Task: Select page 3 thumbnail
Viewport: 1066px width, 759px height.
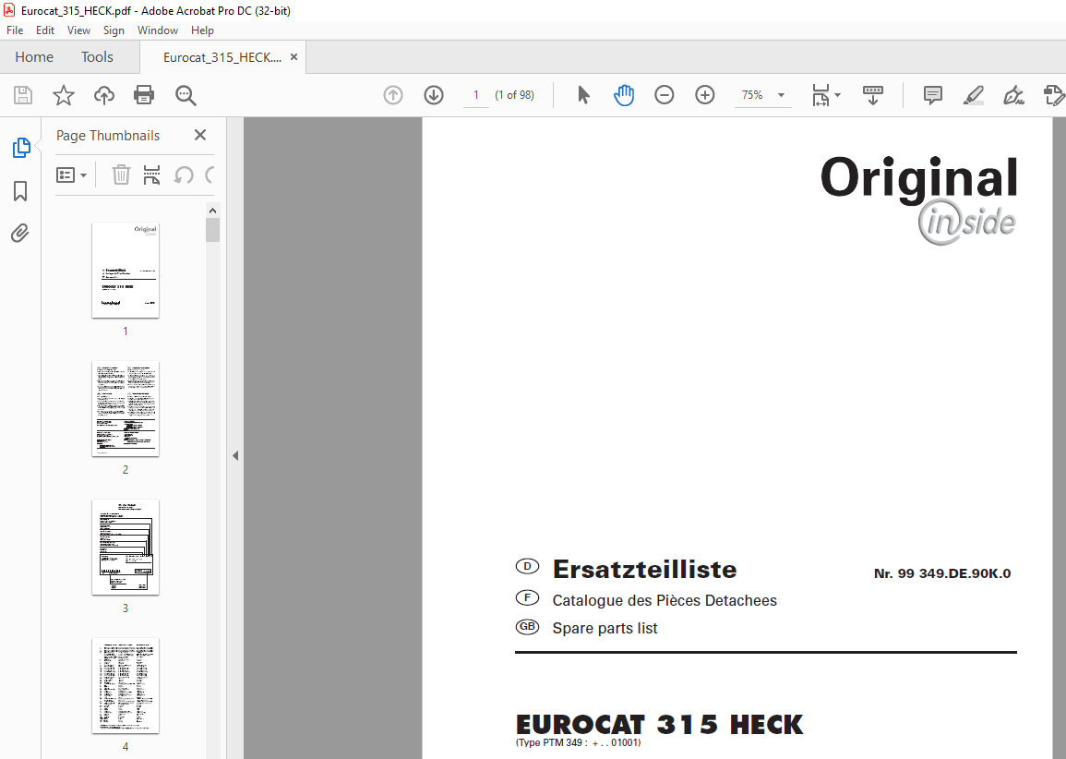Action: point(126,547)
